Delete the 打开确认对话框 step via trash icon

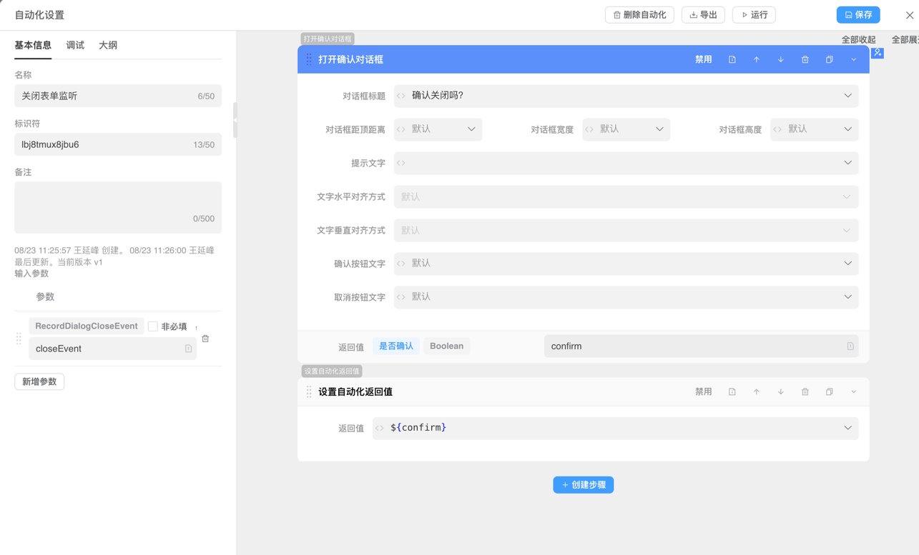(805, 59)
